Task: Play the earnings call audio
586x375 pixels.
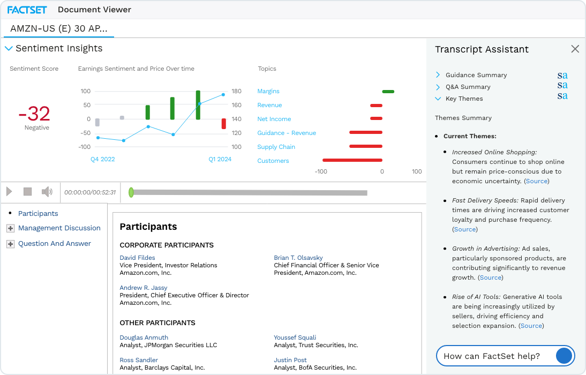Action: pos(9,191)
